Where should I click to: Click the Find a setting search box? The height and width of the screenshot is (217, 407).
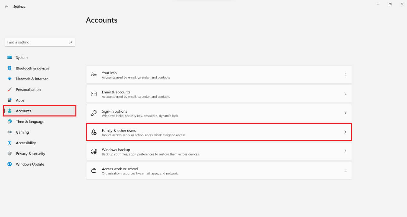[37, 42]
